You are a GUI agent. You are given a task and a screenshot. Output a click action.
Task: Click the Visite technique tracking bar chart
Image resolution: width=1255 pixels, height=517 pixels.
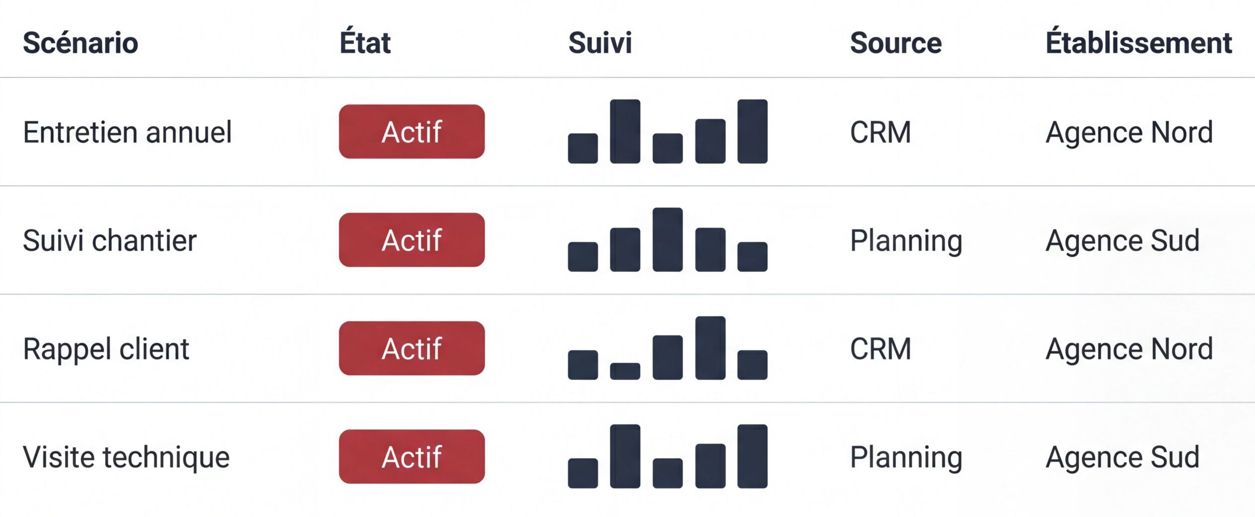(x=667, y=456)
